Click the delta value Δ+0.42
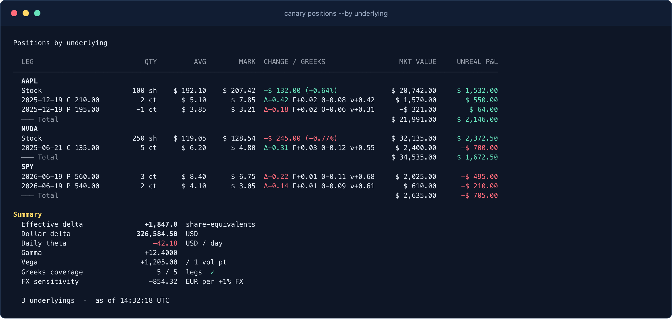The height and width of the screenshot is (319, 672). [276, 100]
